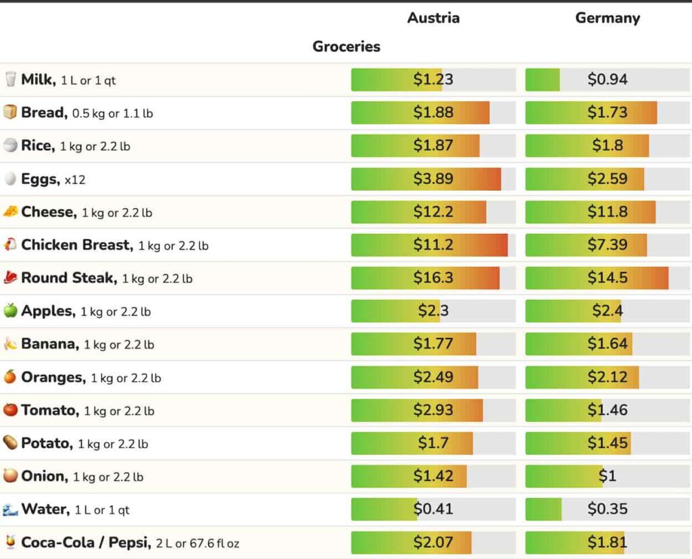Image resolution: width=692 pixels, height=559 pixels.
Task: Select the Germany column header
Action: click(607, 18)
